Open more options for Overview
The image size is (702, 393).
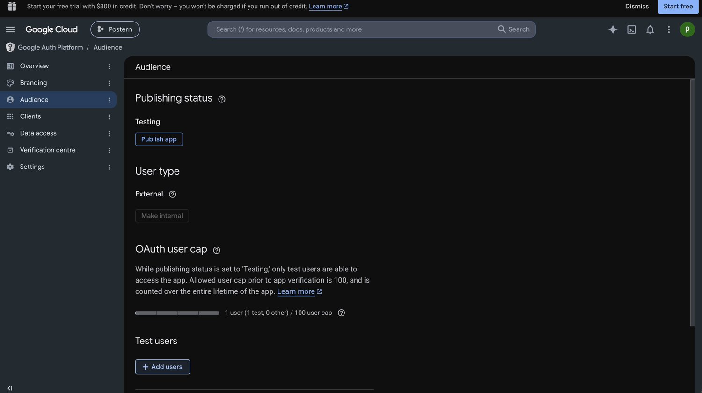click(109, 66)
